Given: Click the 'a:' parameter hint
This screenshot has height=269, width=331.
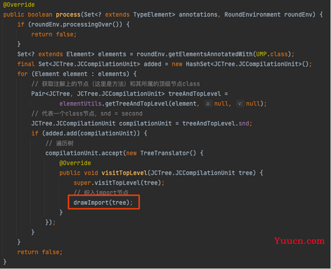Looking at the screenshot, I should 208,103.
